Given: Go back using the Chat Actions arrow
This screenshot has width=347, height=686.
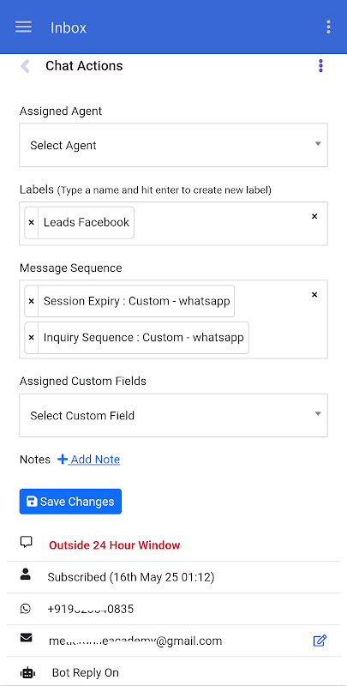Looking at the screenshot, I should click(25, 66).
